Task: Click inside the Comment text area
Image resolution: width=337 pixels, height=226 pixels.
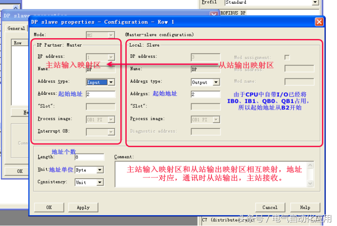Action: (x=210, y=174)
